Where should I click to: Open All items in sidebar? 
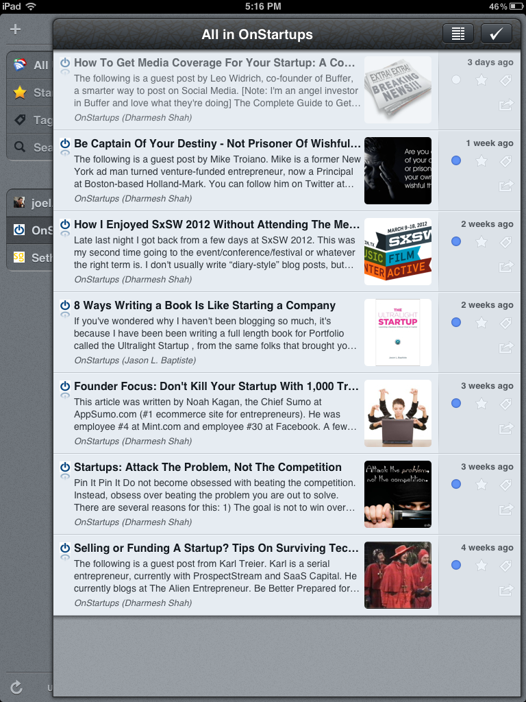30,65
